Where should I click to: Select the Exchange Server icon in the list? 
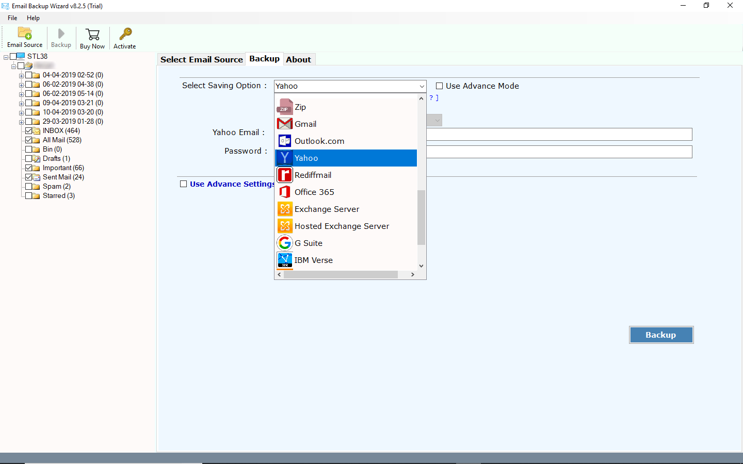tap(285, 209)
